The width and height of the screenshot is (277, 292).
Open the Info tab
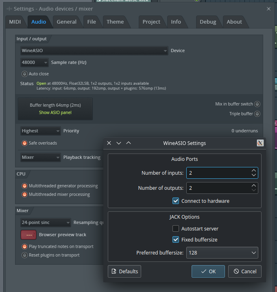click(x=176, y=22)
